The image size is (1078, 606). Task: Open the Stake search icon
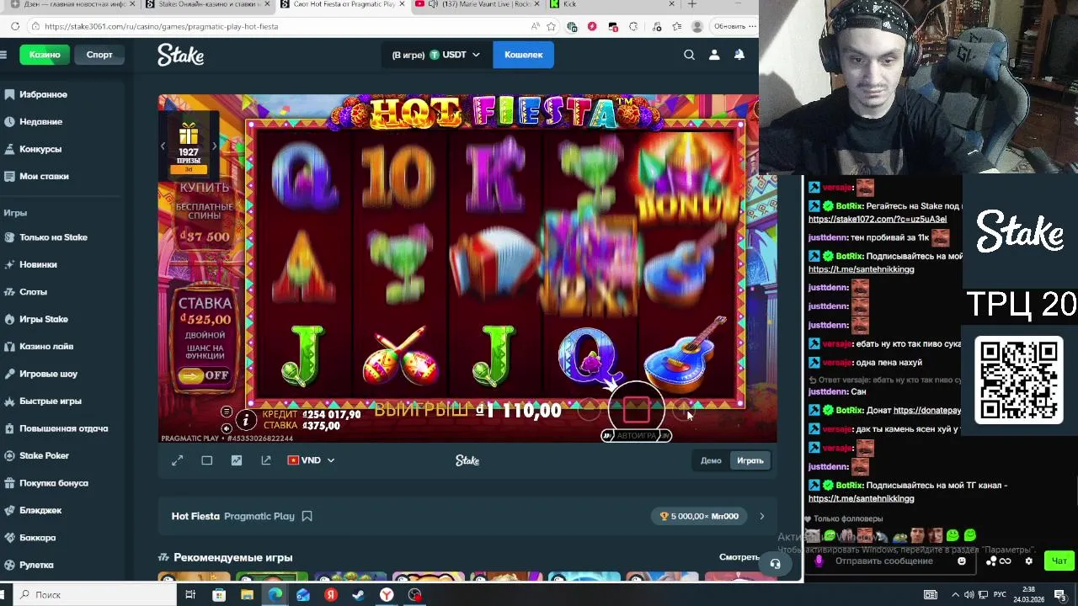689,55
